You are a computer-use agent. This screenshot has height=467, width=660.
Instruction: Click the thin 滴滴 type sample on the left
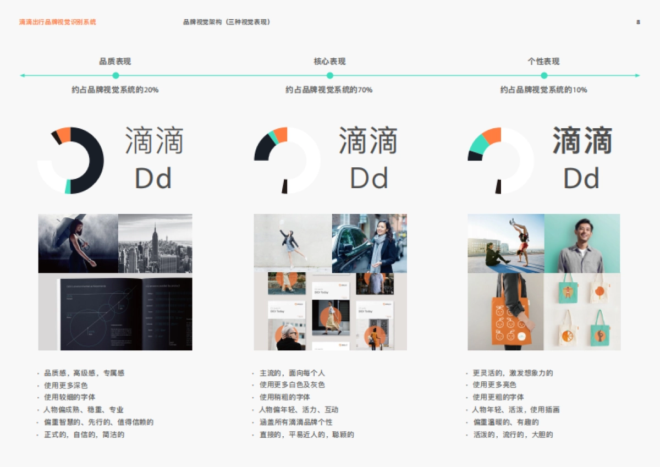[x=153, y=141]
